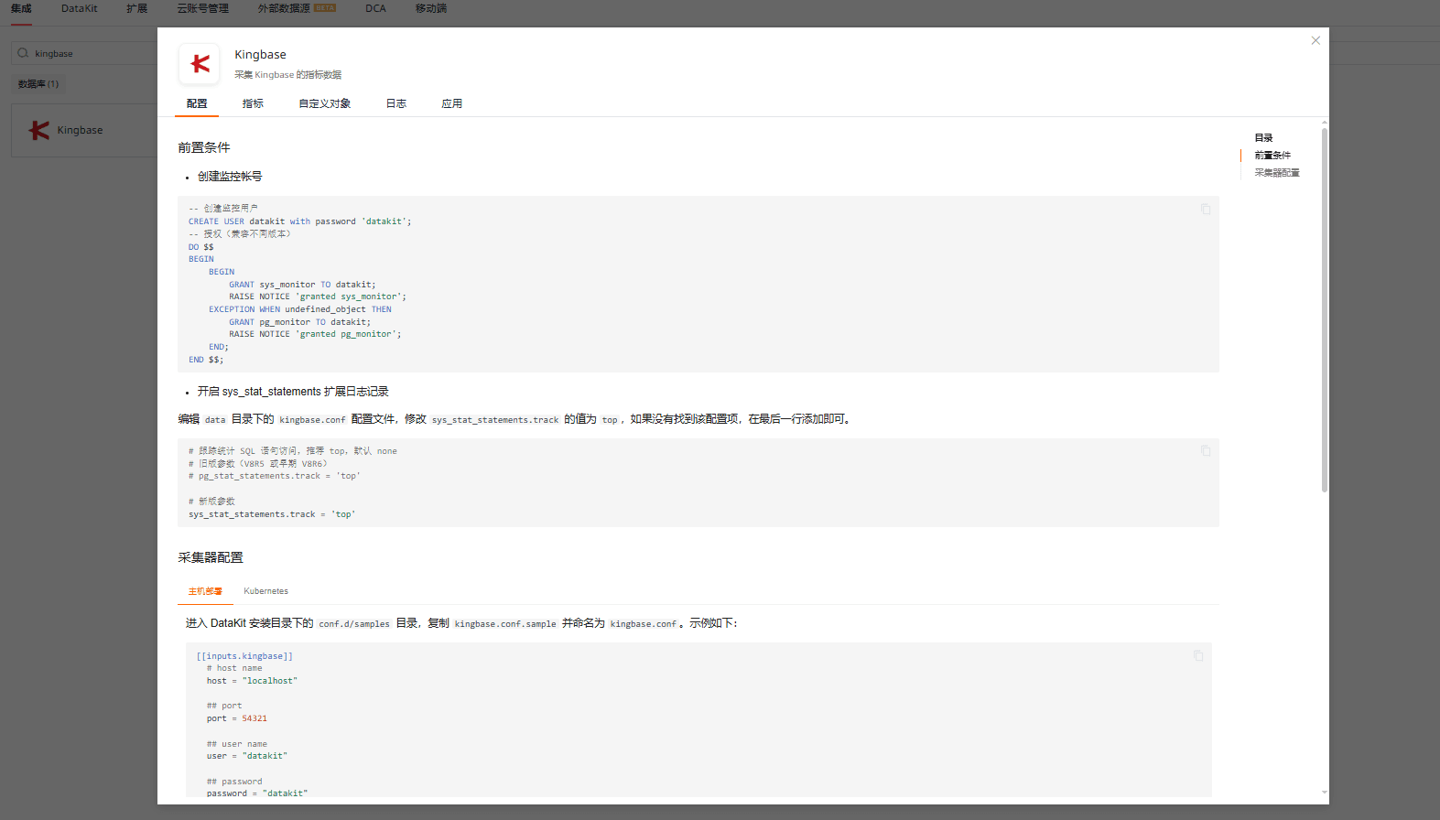1440x820 pixels.
Task: Click the CREATE USER datakit SQL line
Action: 300,221
